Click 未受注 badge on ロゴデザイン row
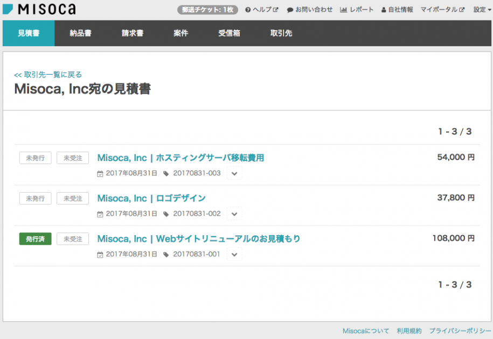This screenshot has width=493, height=339. click(73, 199)
